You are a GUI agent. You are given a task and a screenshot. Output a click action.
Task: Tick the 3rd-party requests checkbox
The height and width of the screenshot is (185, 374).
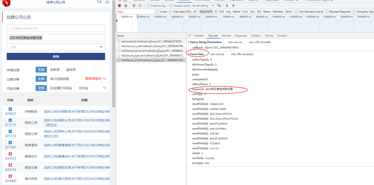(354, 12)
